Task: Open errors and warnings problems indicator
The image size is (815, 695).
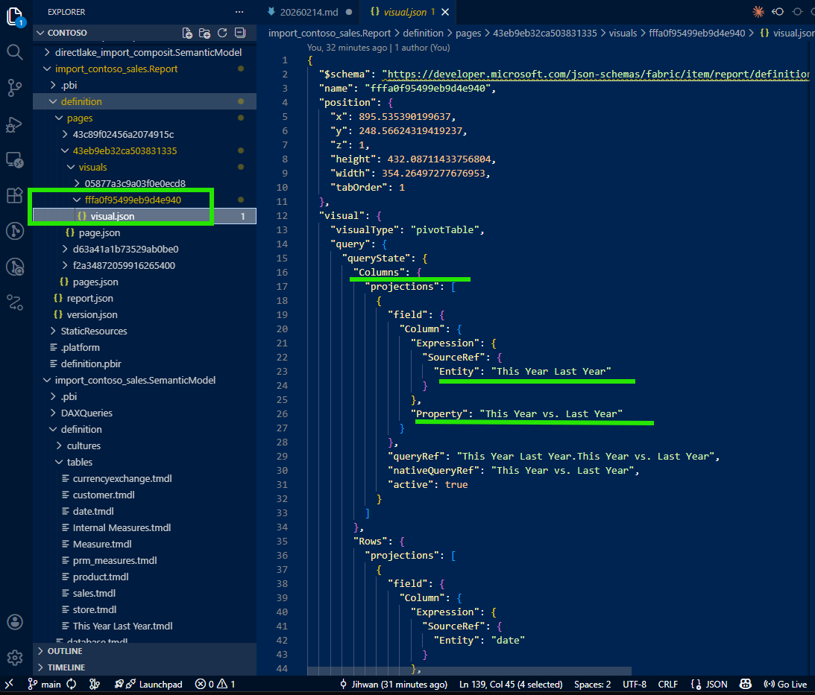Action: click(x=215, y=684)
